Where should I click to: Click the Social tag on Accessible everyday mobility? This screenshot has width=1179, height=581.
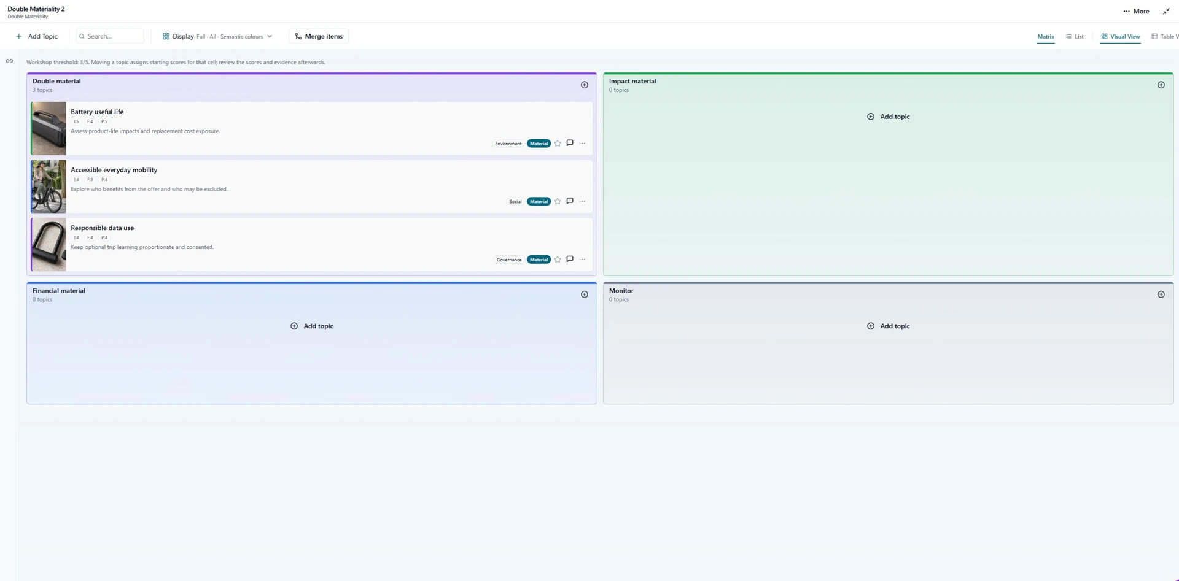click(x=515, y=201)
